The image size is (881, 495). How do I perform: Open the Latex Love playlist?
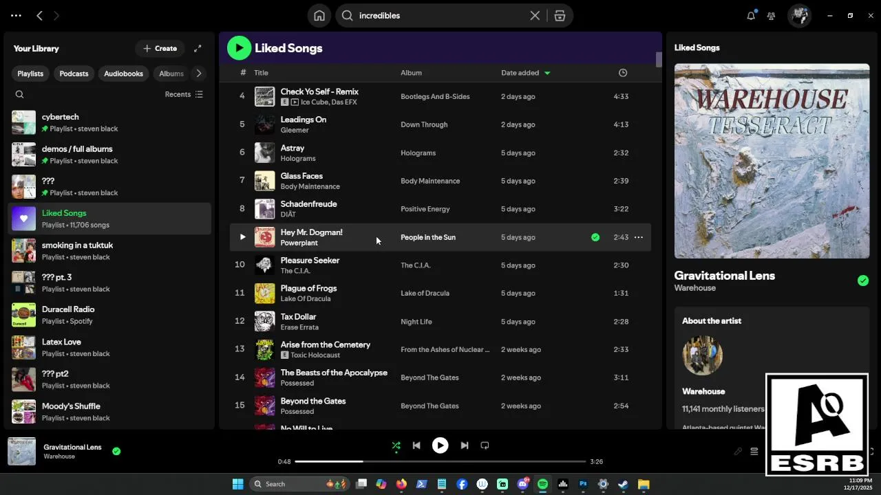pyautogui.click(x=110, y=347)
